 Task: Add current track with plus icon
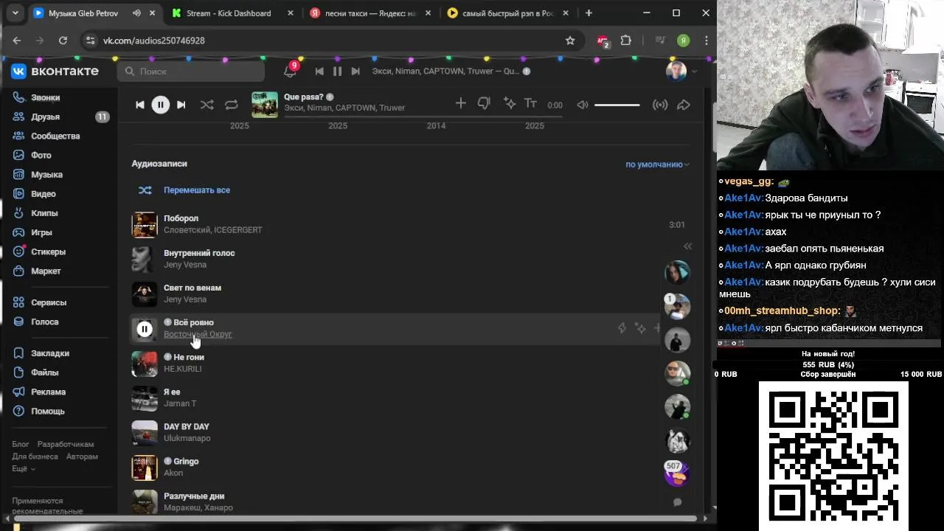461,104
